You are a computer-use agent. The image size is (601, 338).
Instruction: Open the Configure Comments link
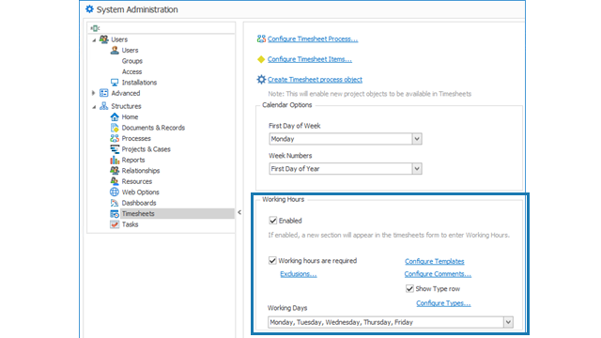coord(438,274)
